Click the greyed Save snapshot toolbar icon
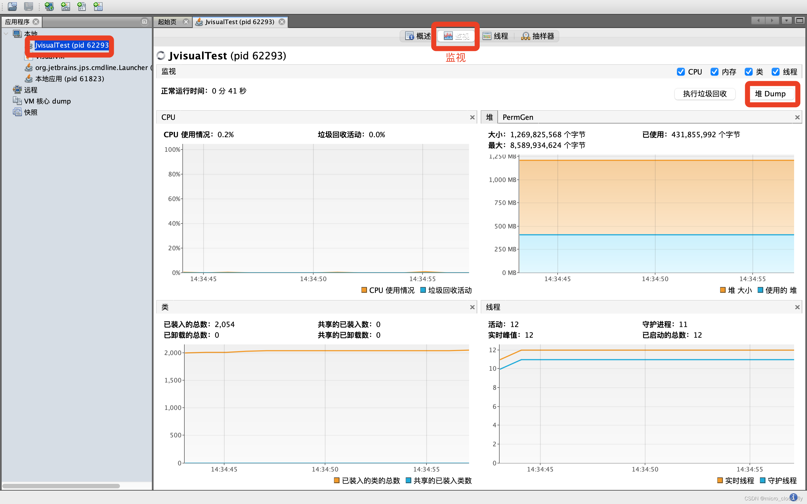Viewport: 807px width, 504px height. pyautogui.click(x=29, y=6)
